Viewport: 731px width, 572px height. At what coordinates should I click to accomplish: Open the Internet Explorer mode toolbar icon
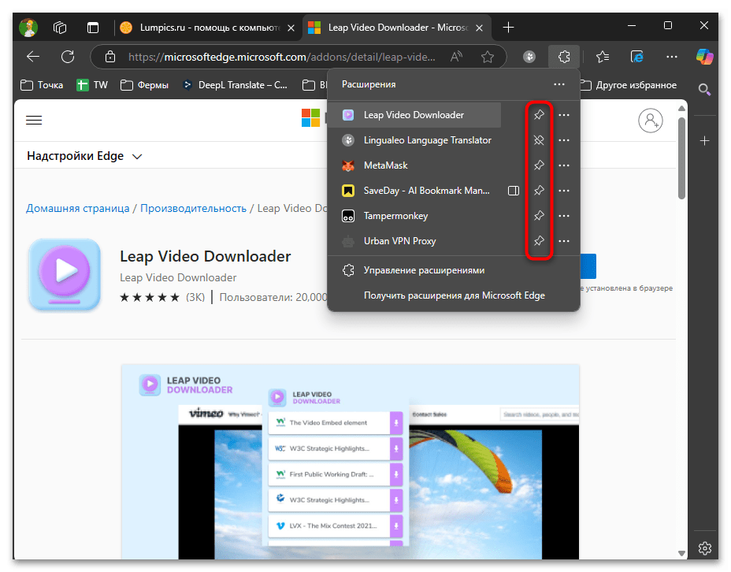click(x=636, y=57)
